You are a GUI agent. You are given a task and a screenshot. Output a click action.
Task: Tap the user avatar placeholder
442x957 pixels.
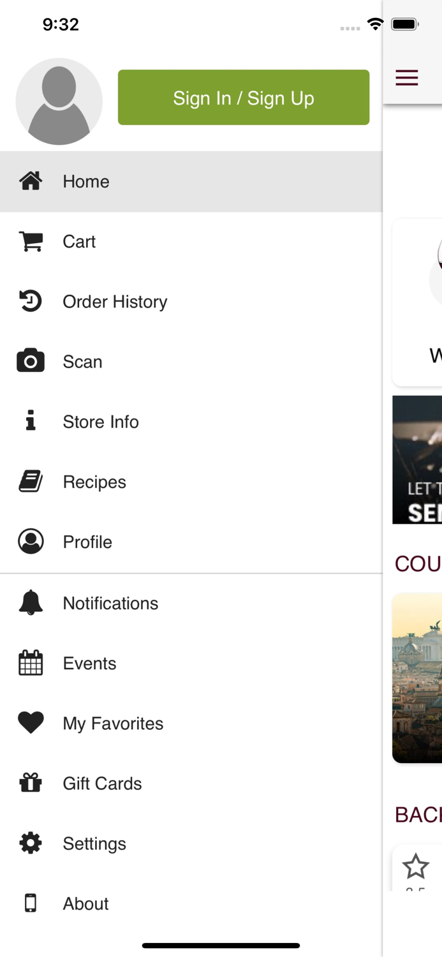coord(59,101)
